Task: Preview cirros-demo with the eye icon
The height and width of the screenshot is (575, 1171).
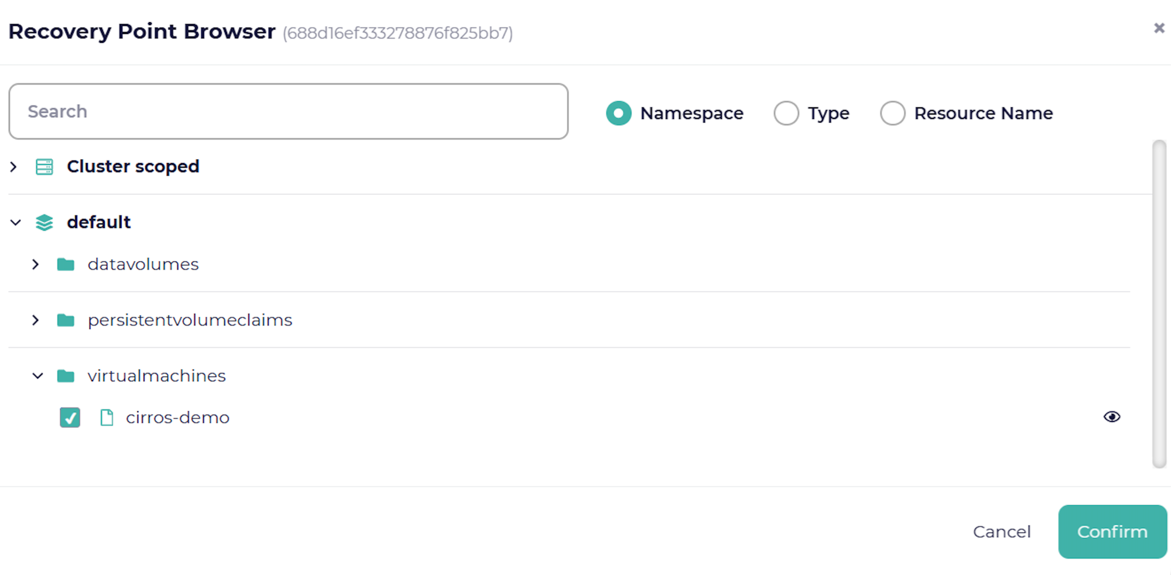Action: pyautogui.click(x=1111, y=417)
